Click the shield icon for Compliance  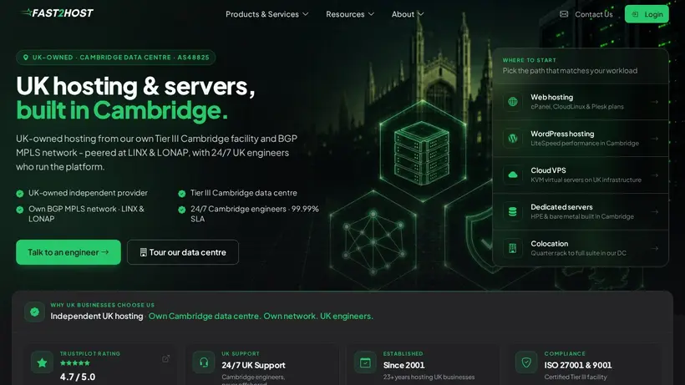[x=526, y=362]
